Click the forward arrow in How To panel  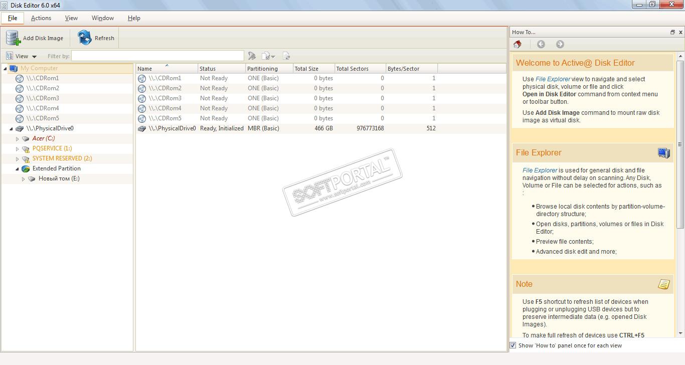560,44
